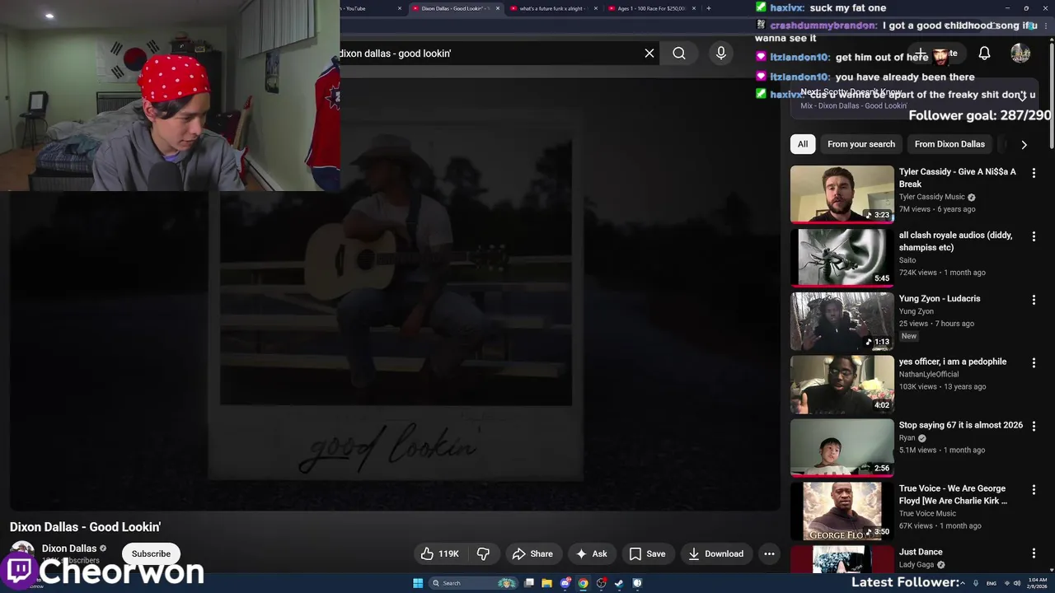Click True Voice Music channel name
Screen dimensions: 1055x593
coord(927,513)
